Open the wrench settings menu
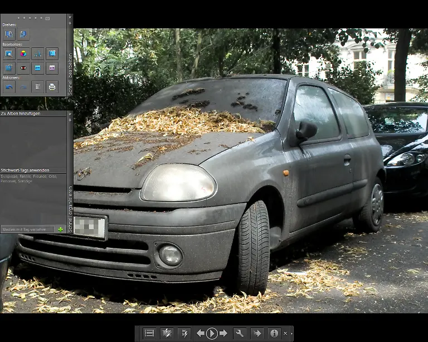 click(239, 333)
